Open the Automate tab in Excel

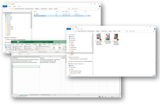tap(54, 44)
